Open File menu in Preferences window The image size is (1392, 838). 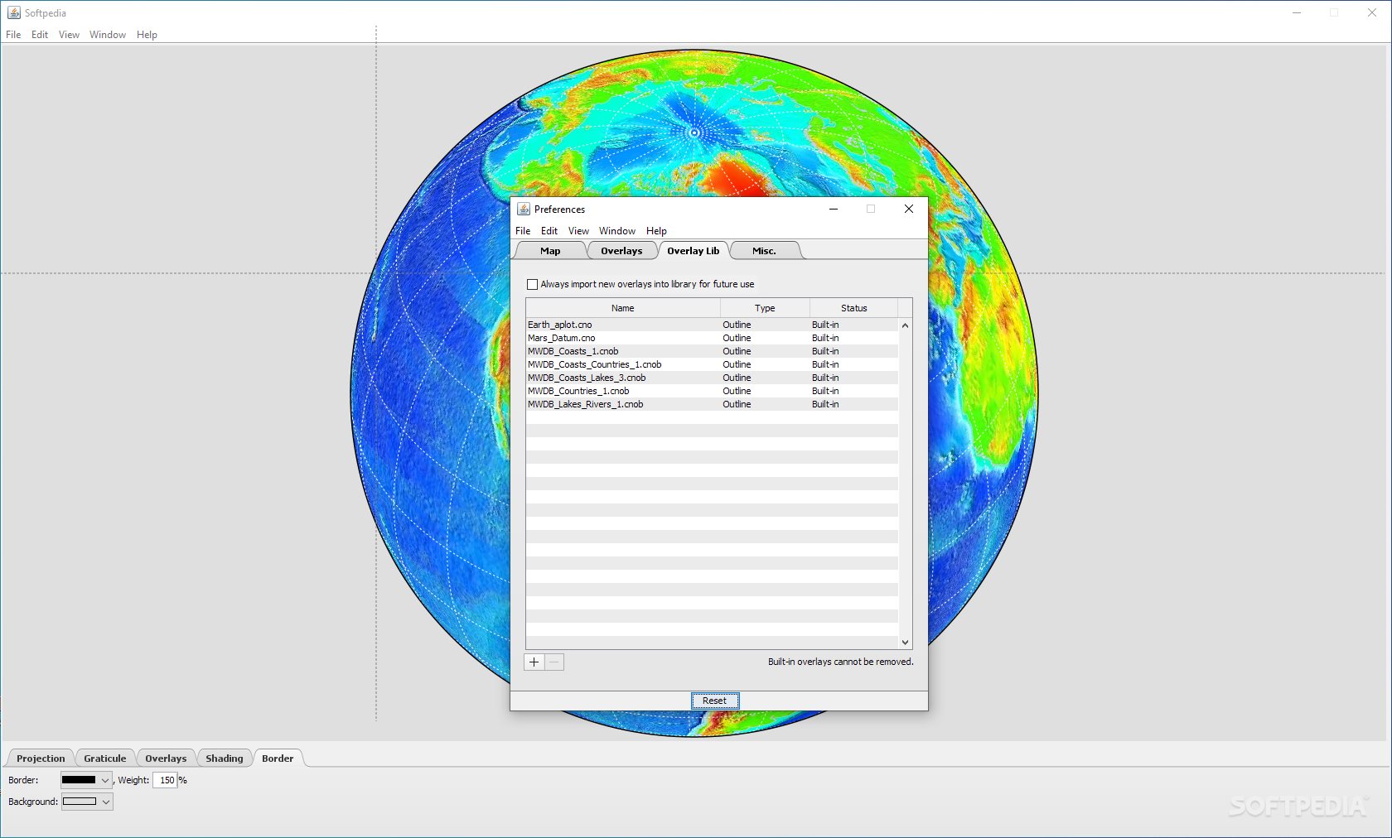coord(523,231)
